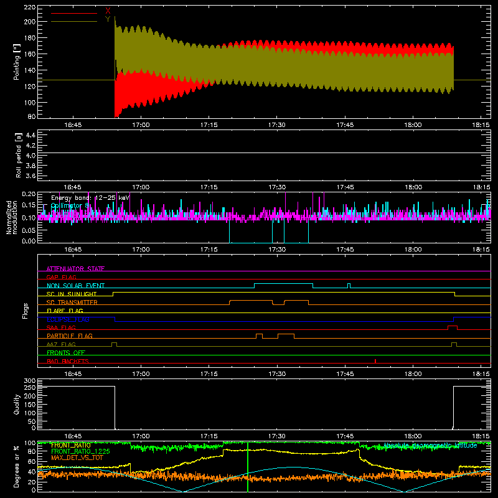
Task: Click the FLARE_FLAG label
Action: pyautogui.click(x=65, y=311)
